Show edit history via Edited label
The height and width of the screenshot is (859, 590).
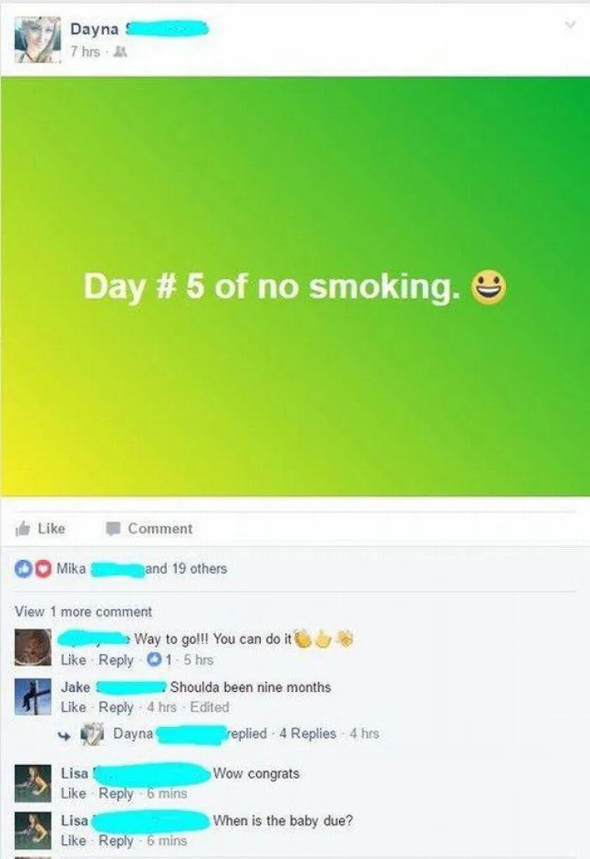(x=210, y=708)
